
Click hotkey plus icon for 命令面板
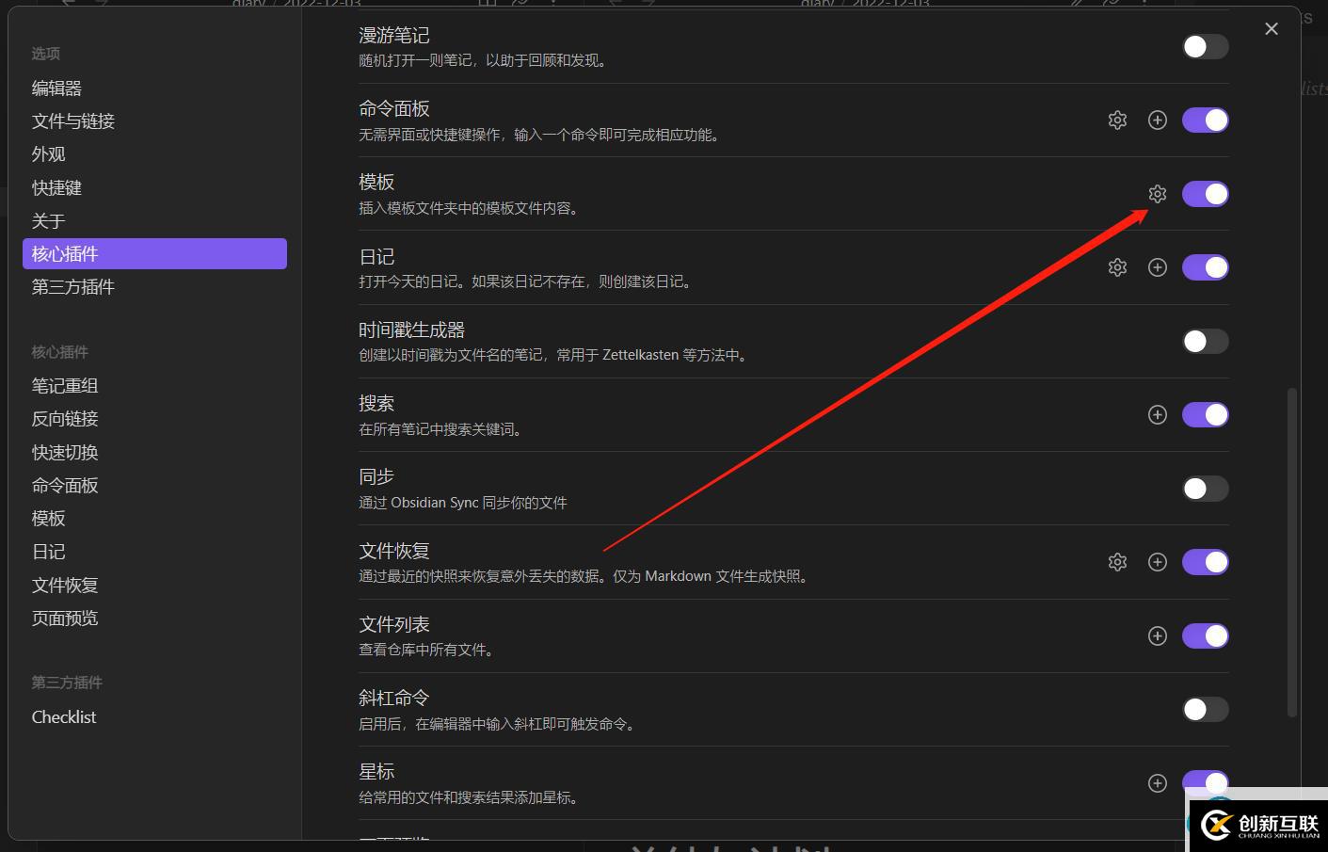[1158, 121]
